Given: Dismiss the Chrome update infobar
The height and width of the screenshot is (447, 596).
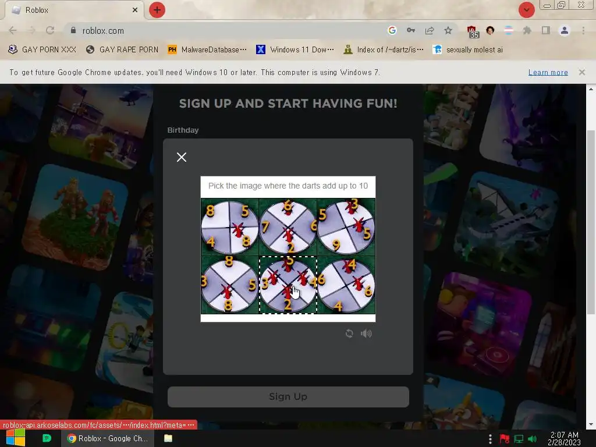Looking at the screenshot, I should click(x=581, y=72).
